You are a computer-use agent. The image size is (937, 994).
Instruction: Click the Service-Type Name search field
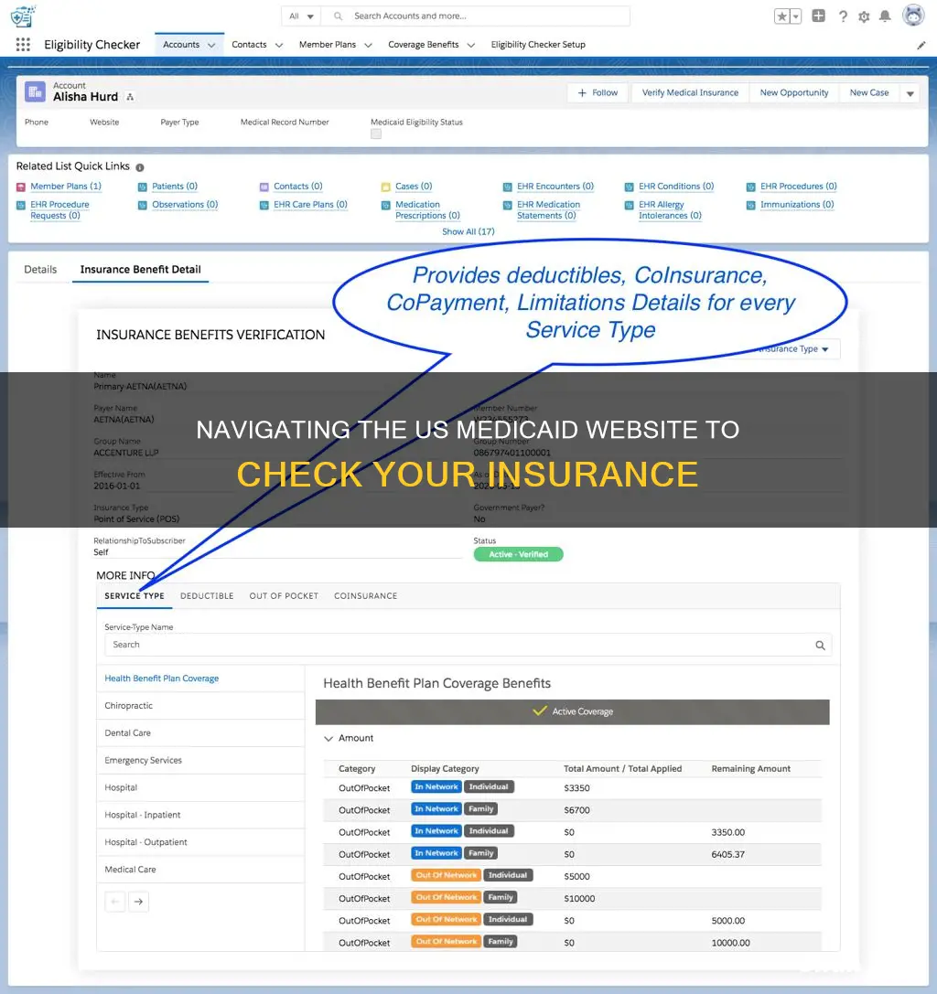468,646
